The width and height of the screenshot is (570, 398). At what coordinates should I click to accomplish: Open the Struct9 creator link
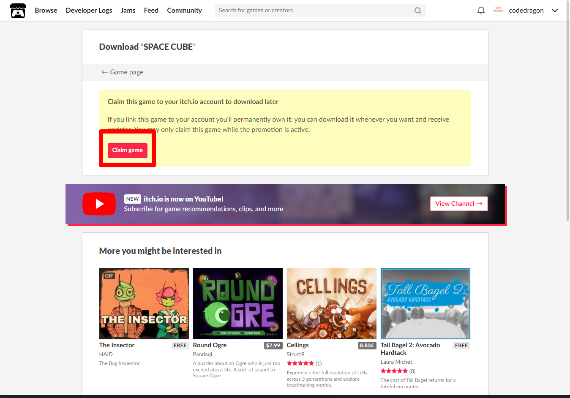click(295, 354)
